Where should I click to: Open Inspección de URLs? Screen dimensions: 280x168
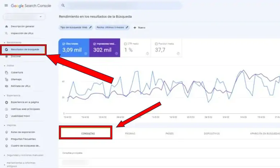point(22,33)
